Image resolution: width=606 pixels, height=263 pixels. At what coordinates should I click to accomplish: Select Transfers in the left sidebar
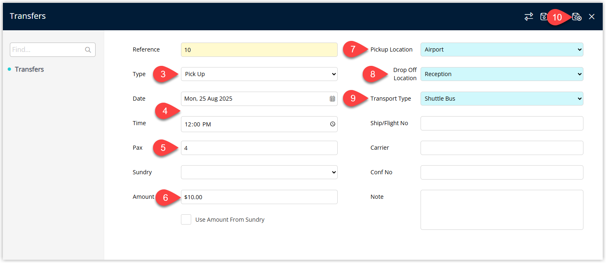click(29, 69)
